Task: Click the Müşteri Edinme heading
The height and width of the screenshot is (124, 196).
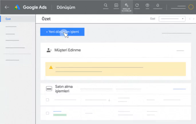Action: point(68,50)
